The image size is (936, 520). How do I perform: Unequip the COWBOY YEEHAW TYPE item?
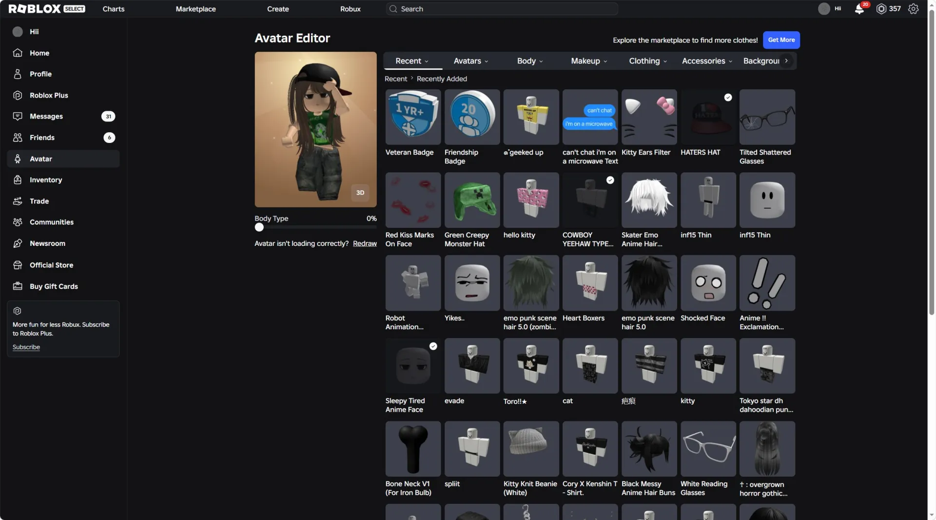pos(590,200)
